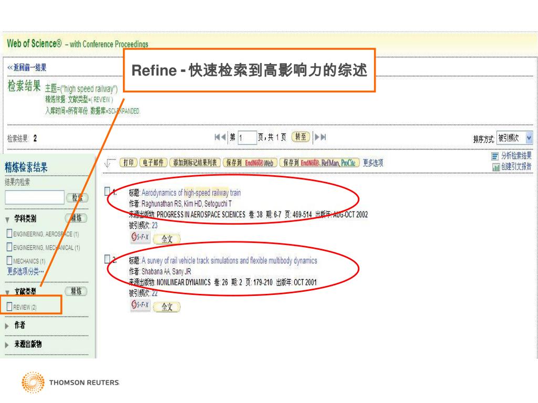
Task: Click the 转至 go-to-page button
Action: [x=301, y=137]
